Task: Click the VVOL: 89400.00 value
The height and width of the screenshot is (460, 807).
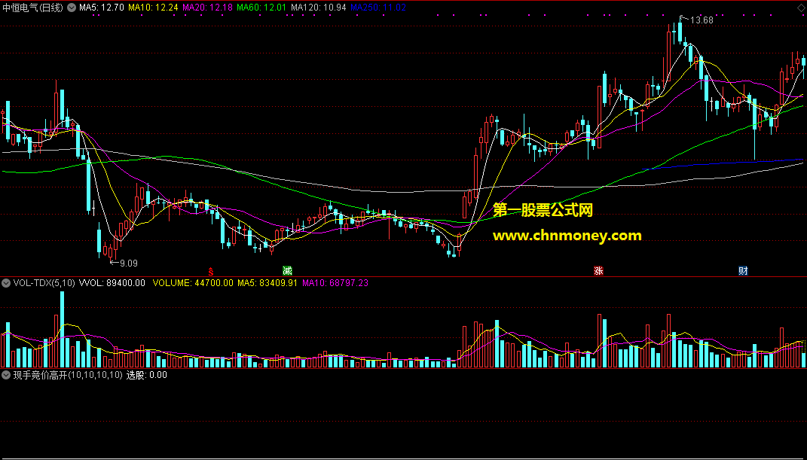Action: click(112, 282)
